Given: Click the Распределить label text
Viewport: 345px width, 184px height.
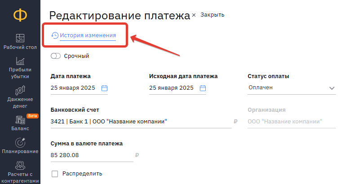Looking at the screenshot, I should pyautogui.click(x=82, y=174).
